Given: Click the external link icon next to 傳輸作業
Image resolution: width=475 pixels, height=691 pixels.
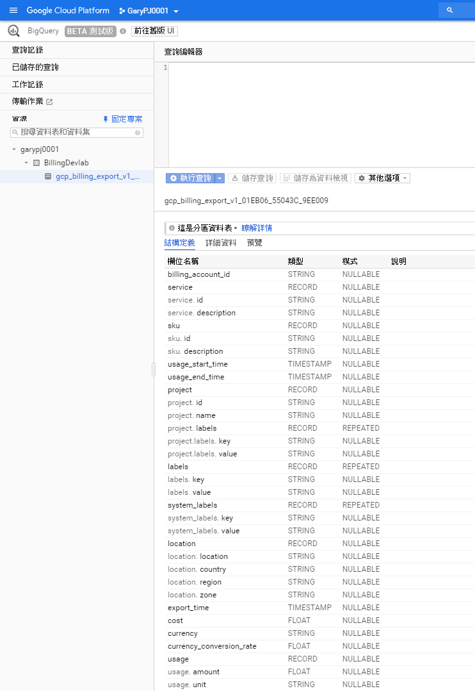Looking at the screenshot, I should point(49,102).
